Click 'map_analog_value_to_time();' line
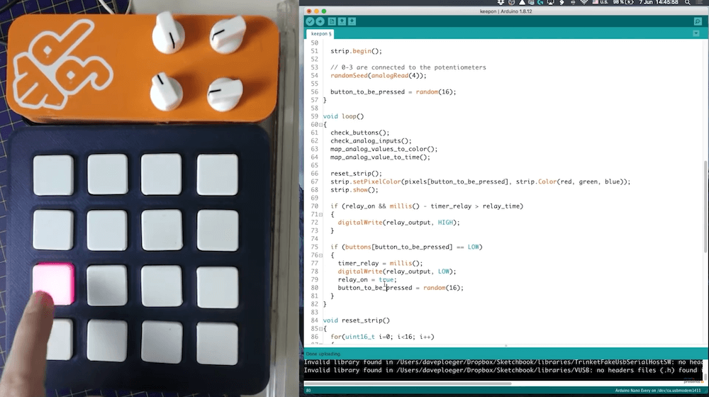 click(380, 157)
